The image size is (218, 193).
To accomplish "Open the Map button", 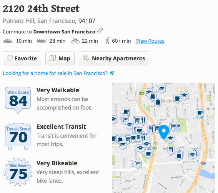I will click(x=60, y=58).
